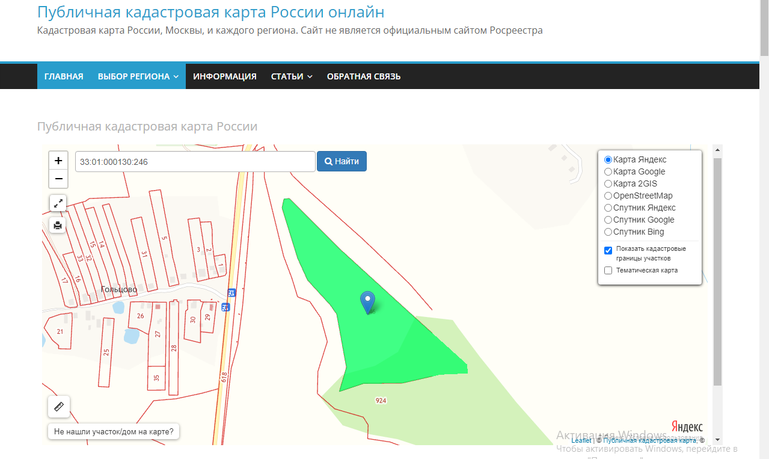The height and width of the screenshot is (459, 769).
Task: Click the blue map marker pin
Action: click(x=368, y=301)
